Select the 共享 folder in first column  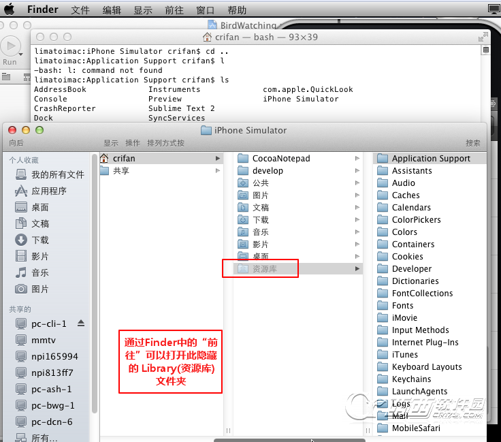161,171
